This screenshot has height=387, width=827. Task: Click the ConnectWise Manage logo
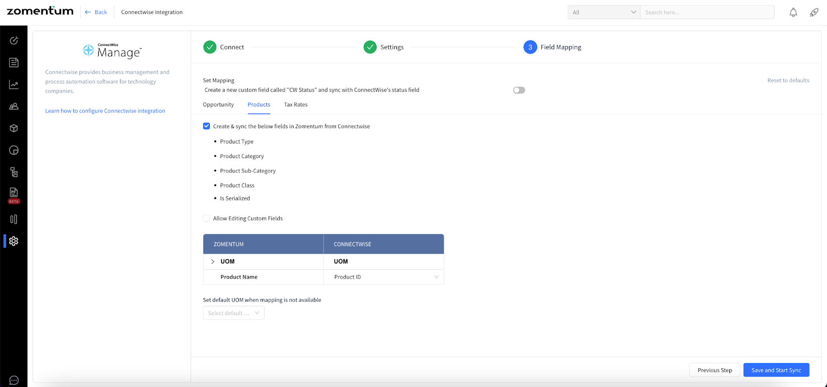point(112,51)
